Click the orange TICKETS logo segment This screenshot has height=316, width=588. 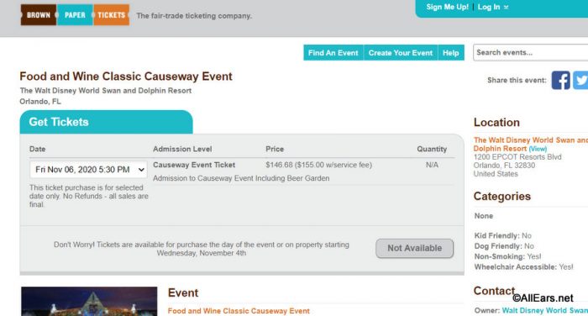coord(112,15)
